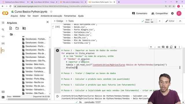
Task: Open RAM and Disco resource dropdown arrow
Action: [x=160, y=21]
